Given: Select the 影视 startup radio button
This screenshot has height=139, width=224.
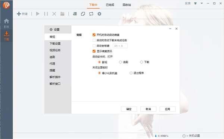Looking at the screenshot, I should (99, 62).
